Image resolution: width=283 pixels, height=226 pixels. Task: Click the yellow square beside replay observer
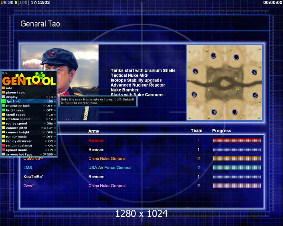click(x=3, y=141)
